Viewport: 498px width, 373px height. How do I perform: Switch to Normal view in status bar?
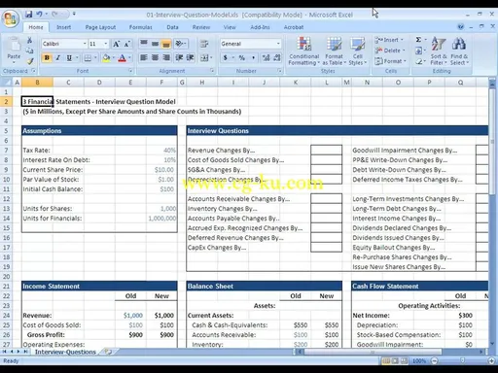click(386, 360)
